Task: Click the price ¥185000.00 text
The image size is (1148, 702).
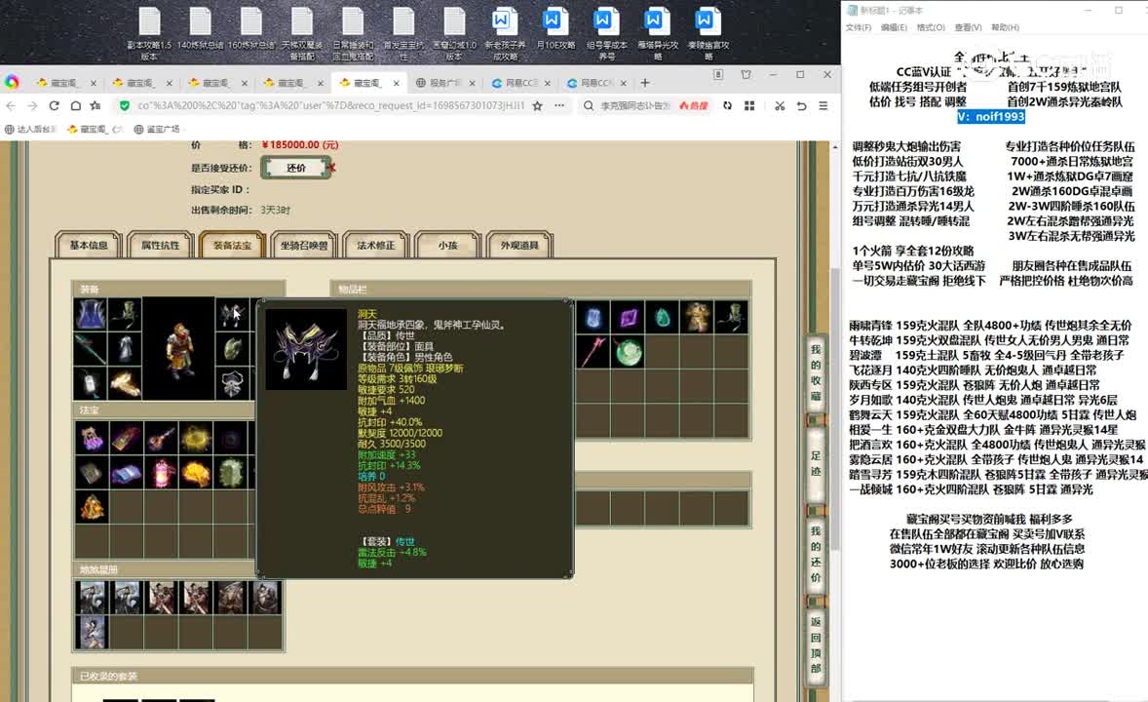Action: click(299, 145)
